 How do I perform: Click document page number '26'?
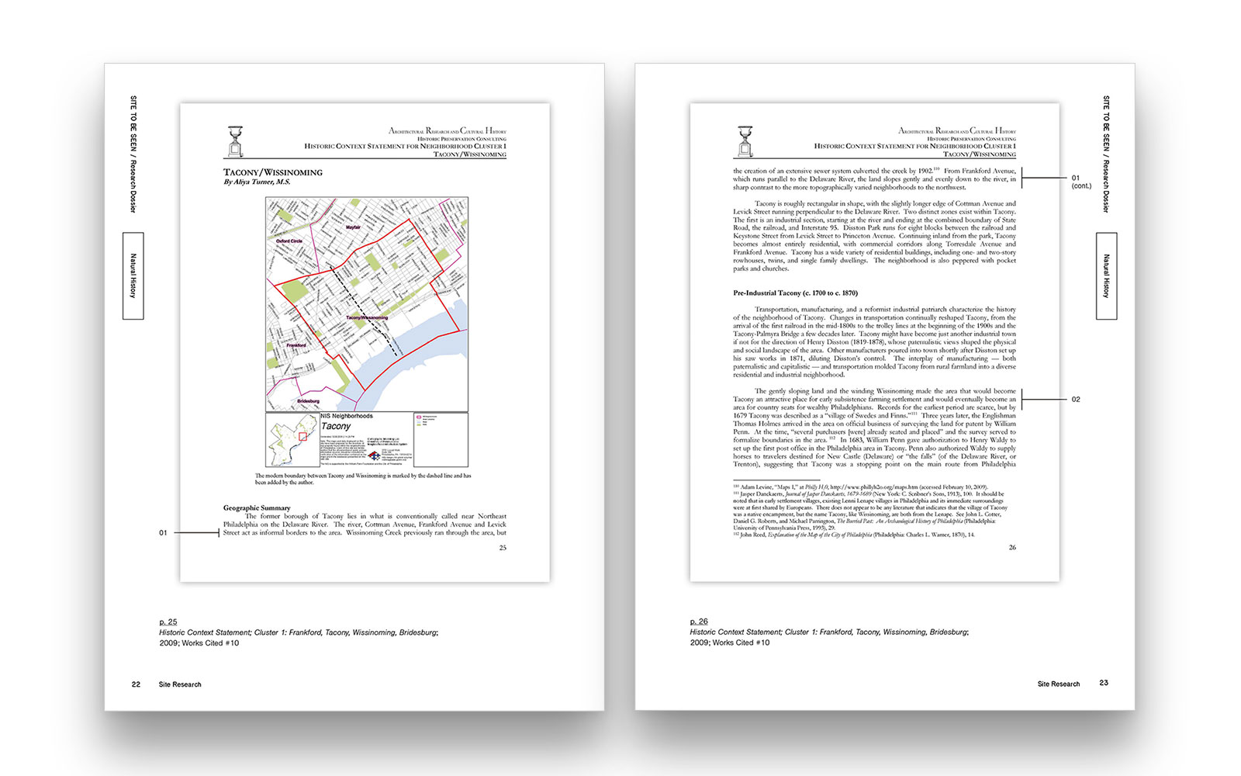point(1012,548)
